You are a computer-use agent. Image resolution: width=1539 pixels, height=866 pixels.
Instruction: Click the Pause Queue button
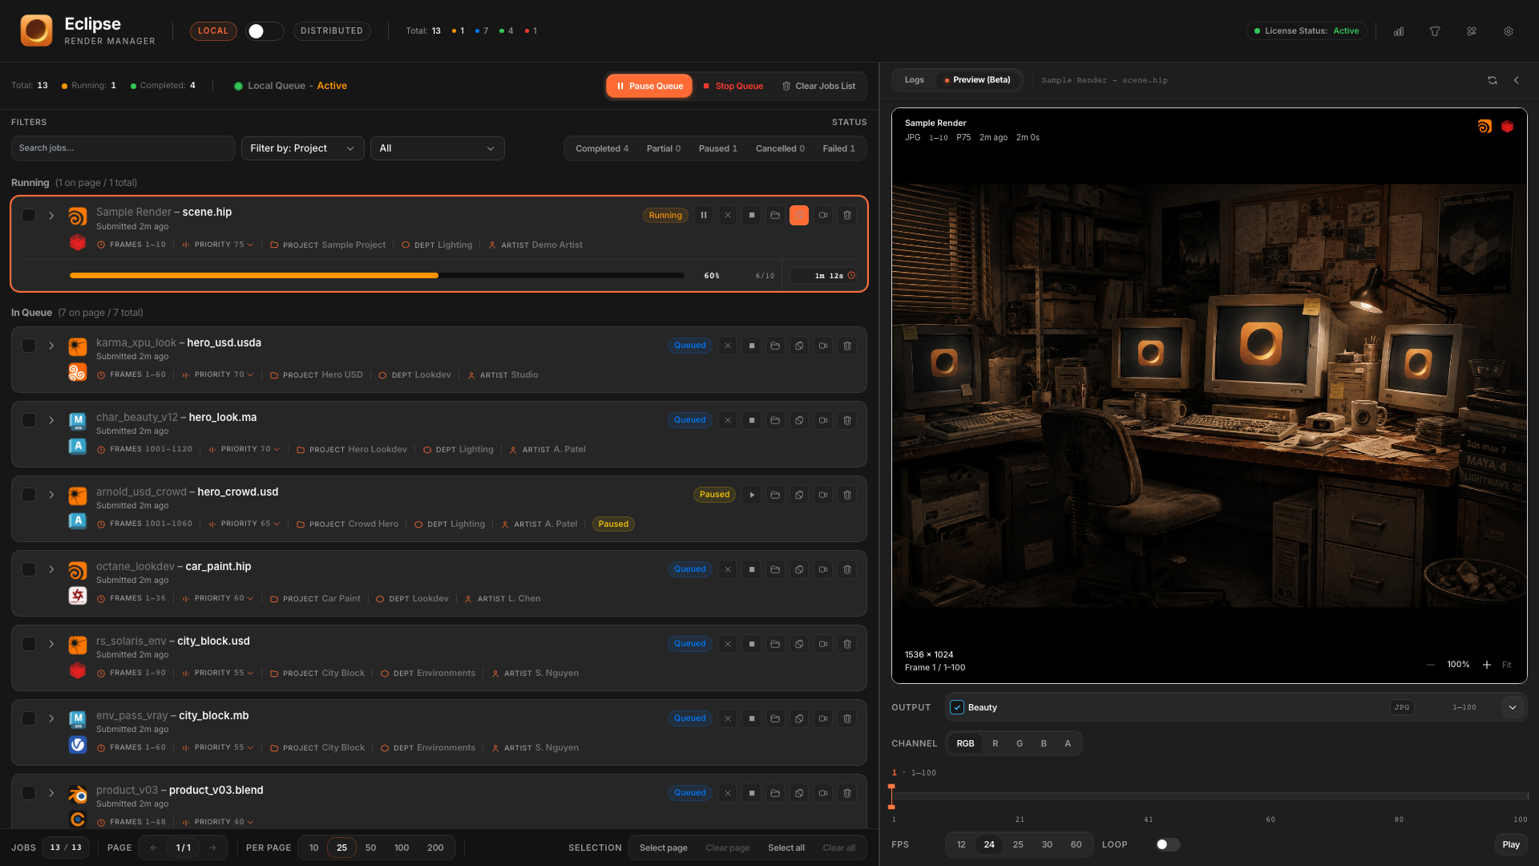[649, 86]
